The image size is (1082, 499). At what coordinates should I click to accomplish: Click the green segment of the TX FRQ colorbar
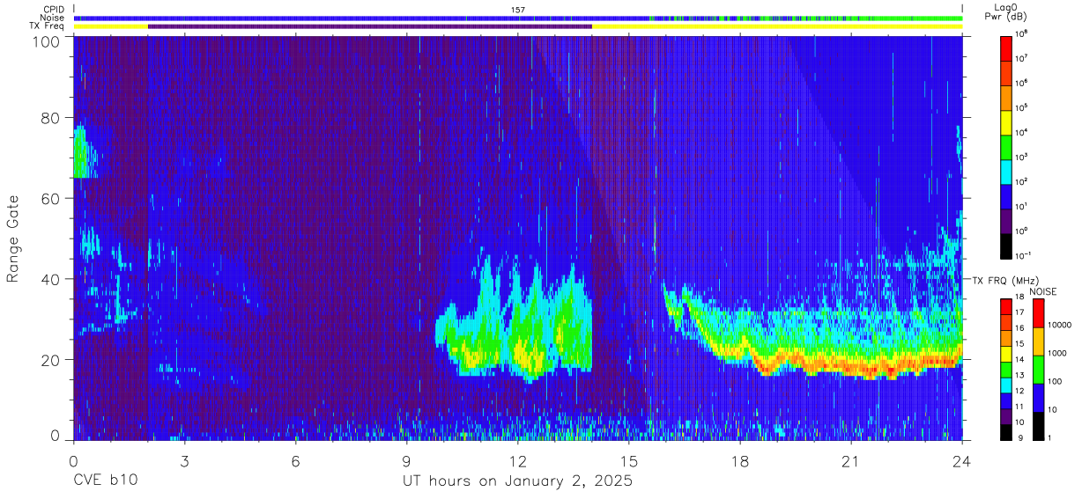tap(1005, 370)
